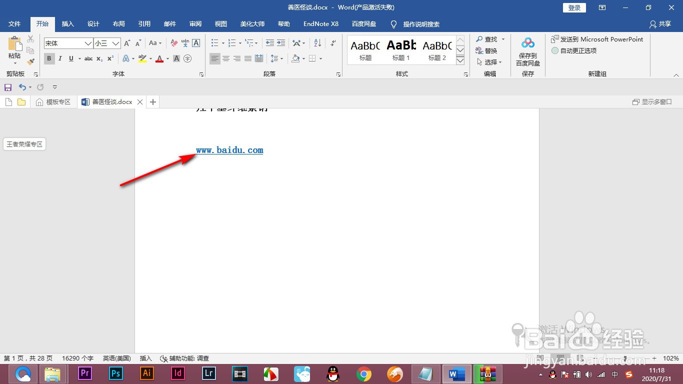
Task: Apply character border icon
Action: coord(196,43)
